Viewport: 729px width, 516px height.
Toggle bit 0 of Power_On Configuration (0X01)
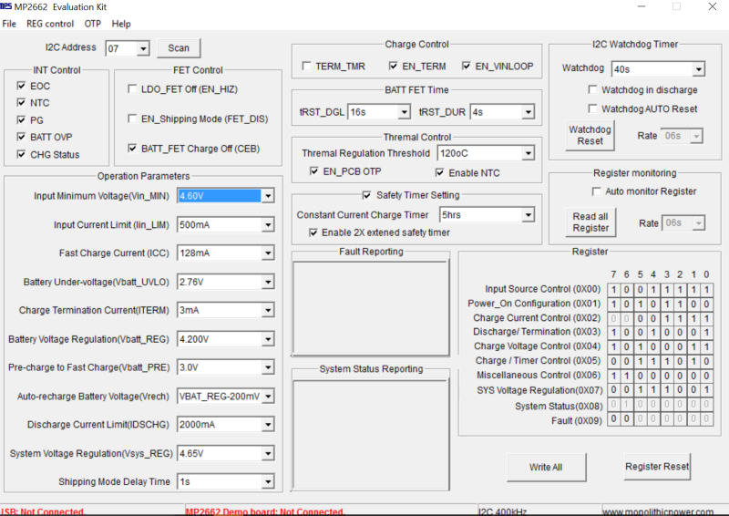click(706, 304)
